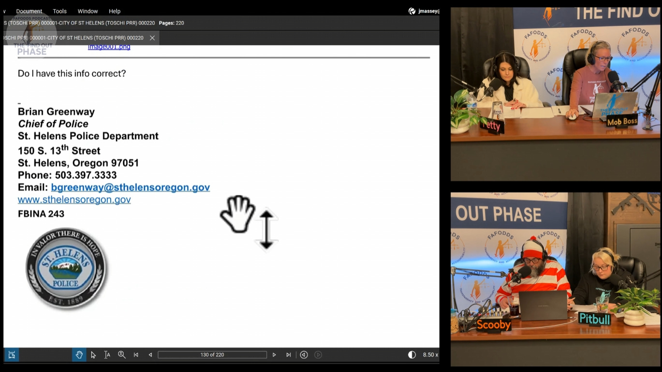Select the Hand pan tool in bottom toolbar
662x372 pixels.
pyautogui.click(x=79, y=355)
